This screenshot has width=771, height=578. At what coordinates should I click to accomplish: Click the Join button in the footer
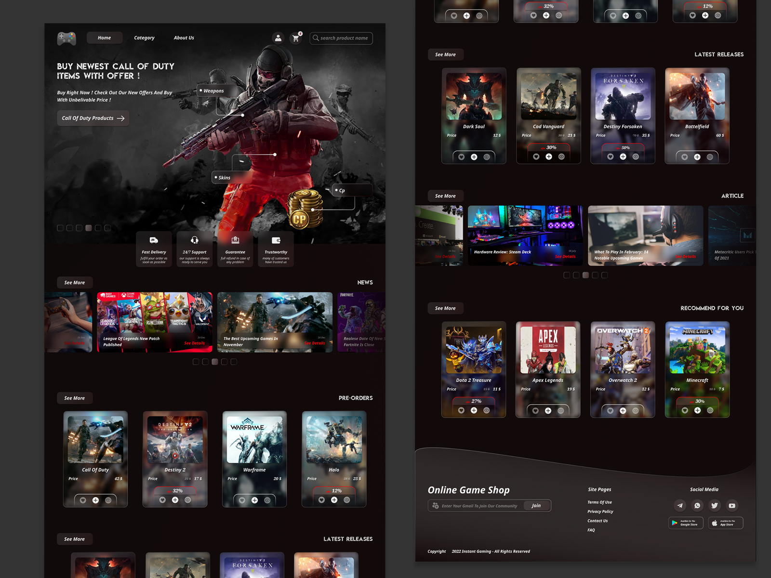click(x=536, y=505)
